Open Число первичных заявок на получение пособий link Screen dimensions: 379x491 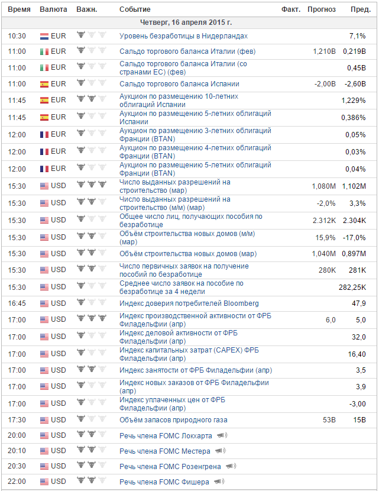tap(184, 270)
